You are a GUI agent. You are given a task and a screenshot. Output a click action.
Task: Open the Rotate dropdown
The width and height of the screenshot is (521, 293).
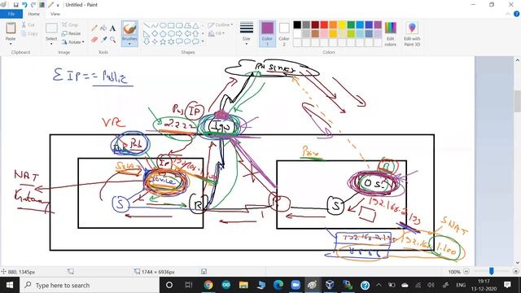point(72,42)
